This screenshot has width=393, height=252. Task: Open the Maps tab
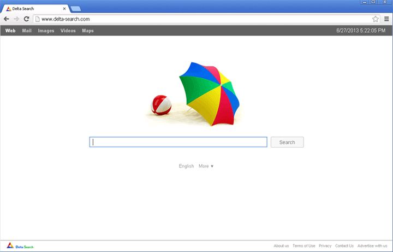(x=88, y=31)
